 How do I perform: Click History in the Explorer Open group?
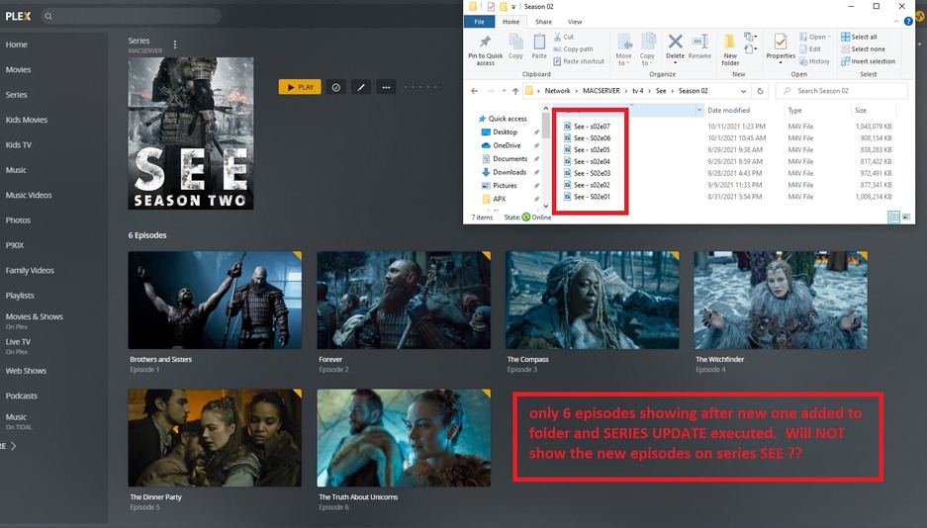[814, 61]
